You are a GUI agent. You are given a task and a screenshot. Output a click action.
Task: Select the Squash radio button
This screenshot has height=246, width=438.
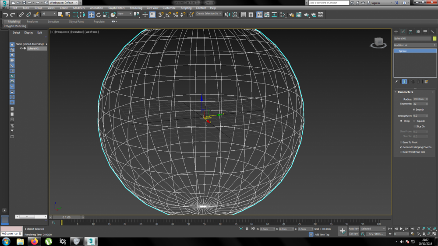tap(414, 121)
